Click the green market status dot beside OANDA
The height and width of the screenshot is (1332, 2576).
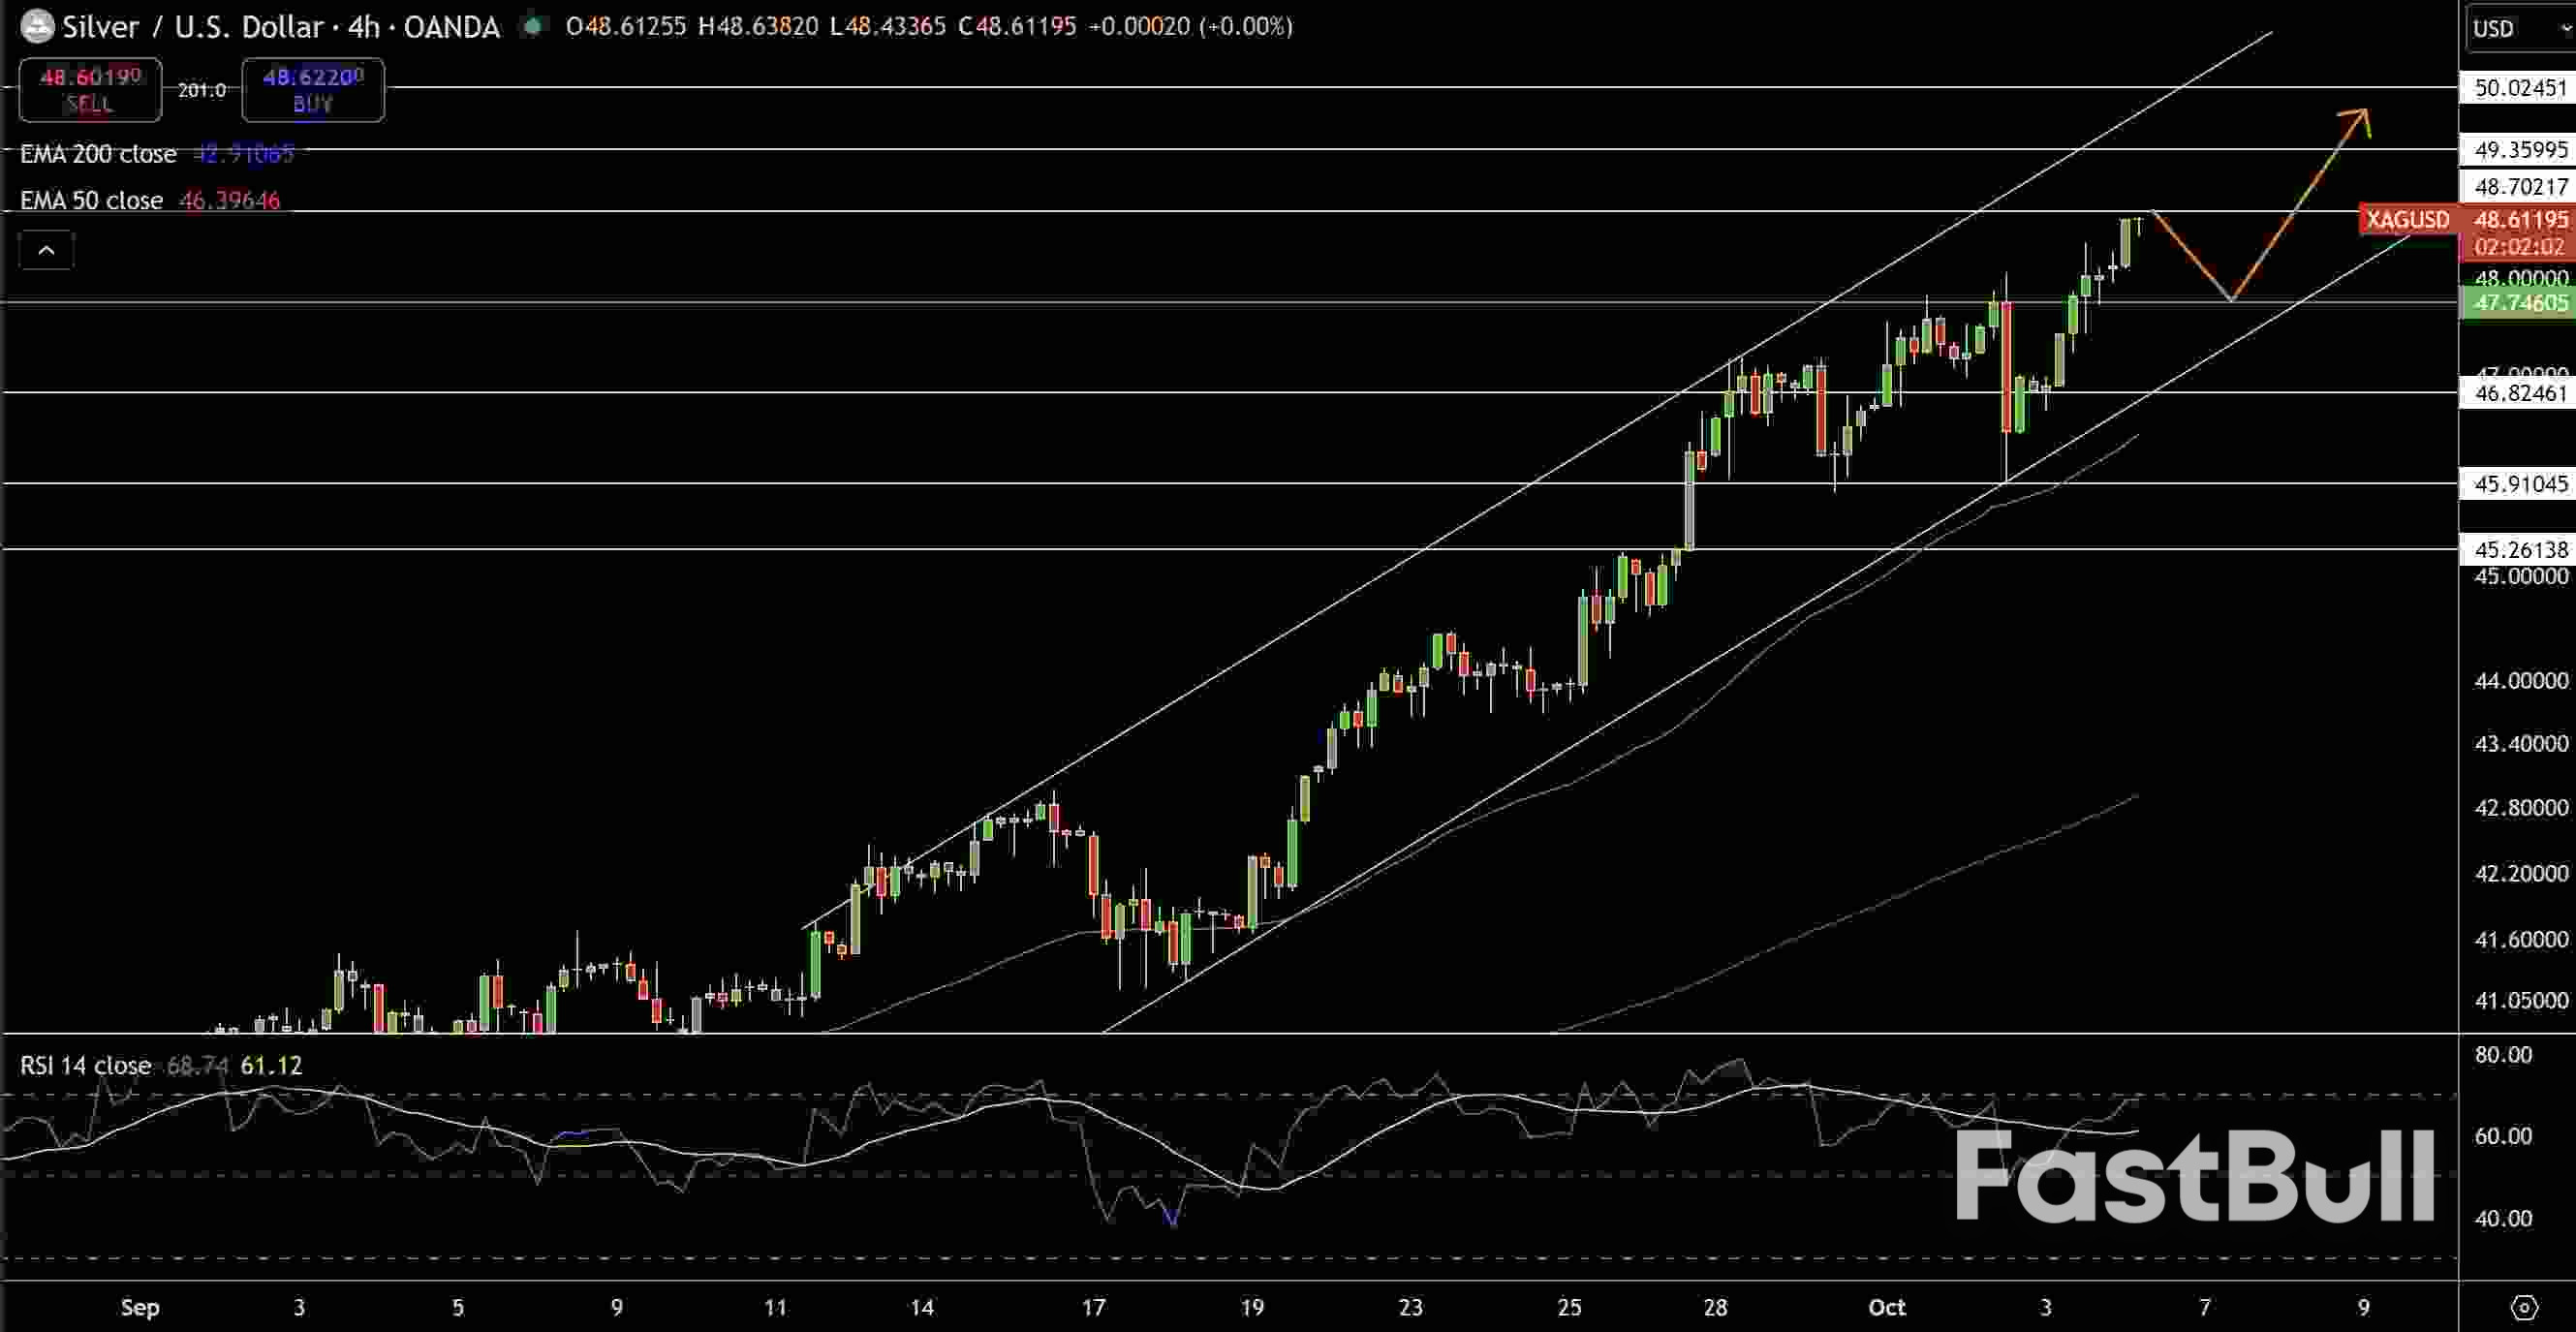tap(533, 26)
